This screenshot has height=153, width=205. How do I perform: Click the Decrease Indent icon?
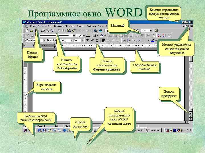point(134,41)
